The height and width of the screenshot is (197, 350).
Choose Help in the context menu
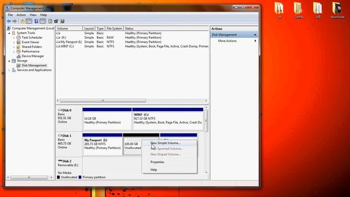coord(170,170)
